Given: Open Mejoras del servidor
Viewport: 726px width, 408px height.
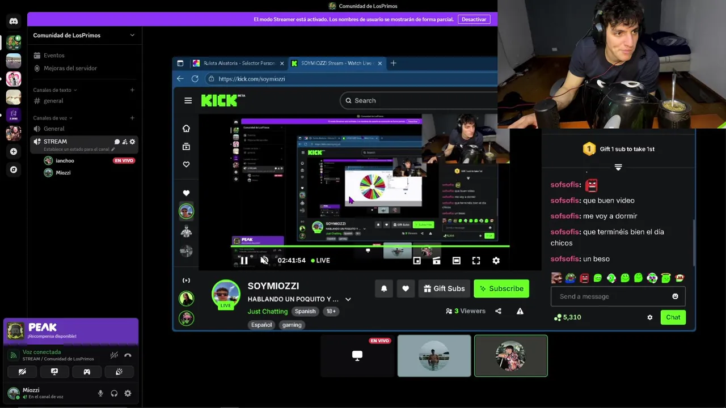Looking at the screenshot, I should coord(70,68).
